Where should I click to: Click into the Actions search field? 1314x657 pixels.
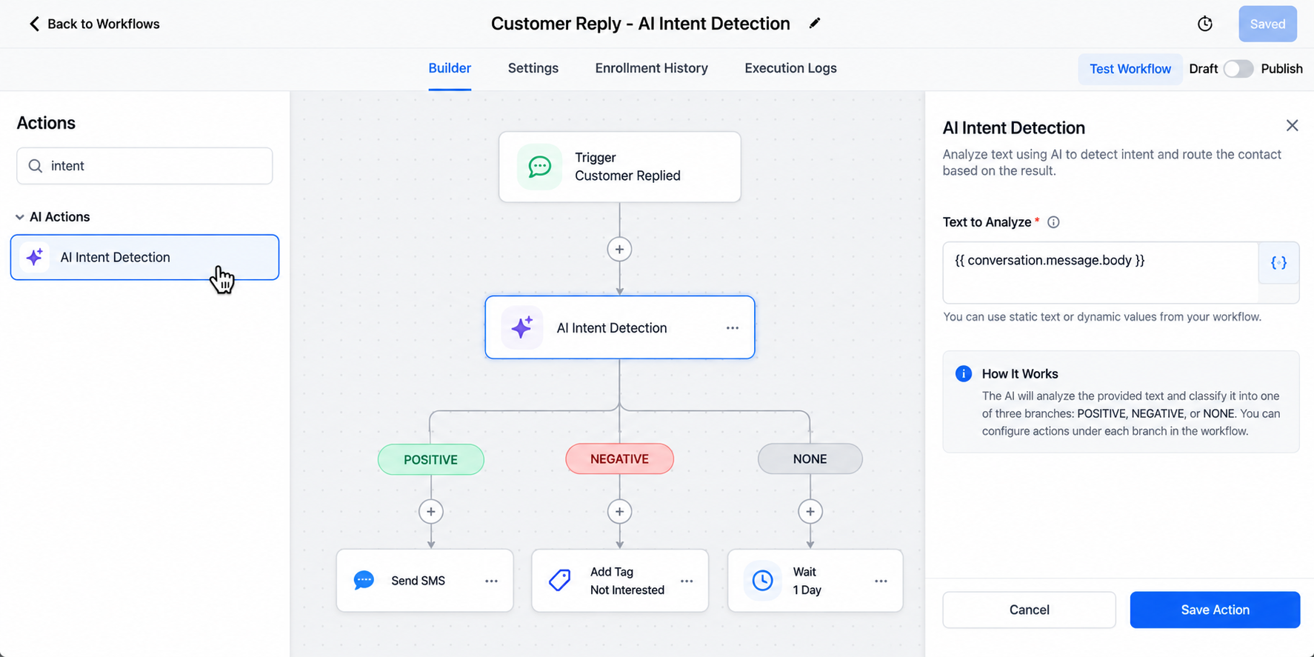pos(144,166)
